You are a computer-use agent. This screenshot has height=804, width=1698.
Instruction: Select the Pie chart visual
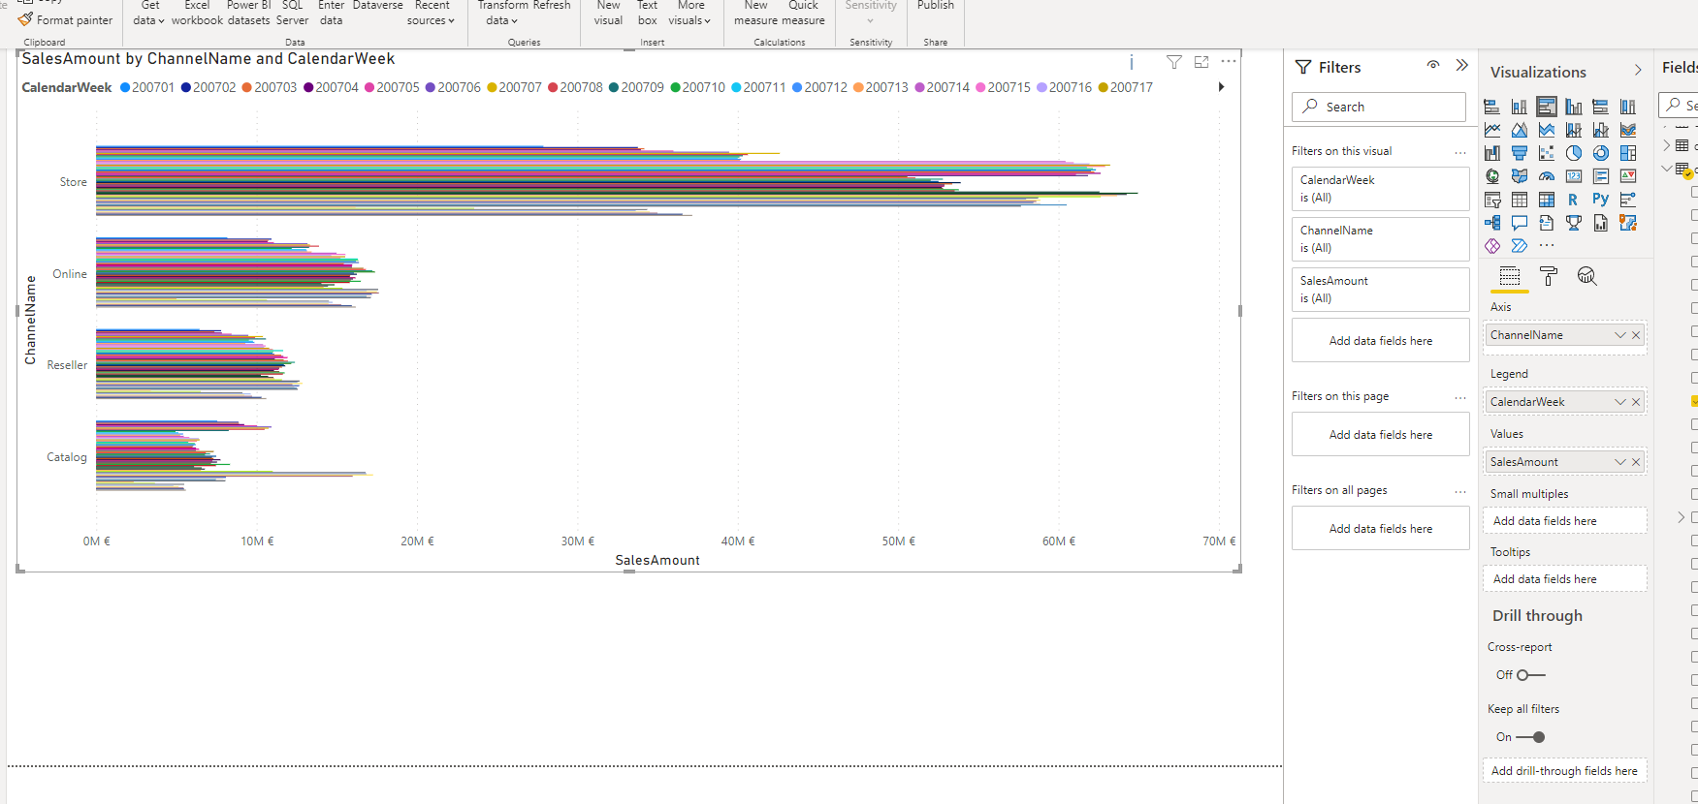1574,153
